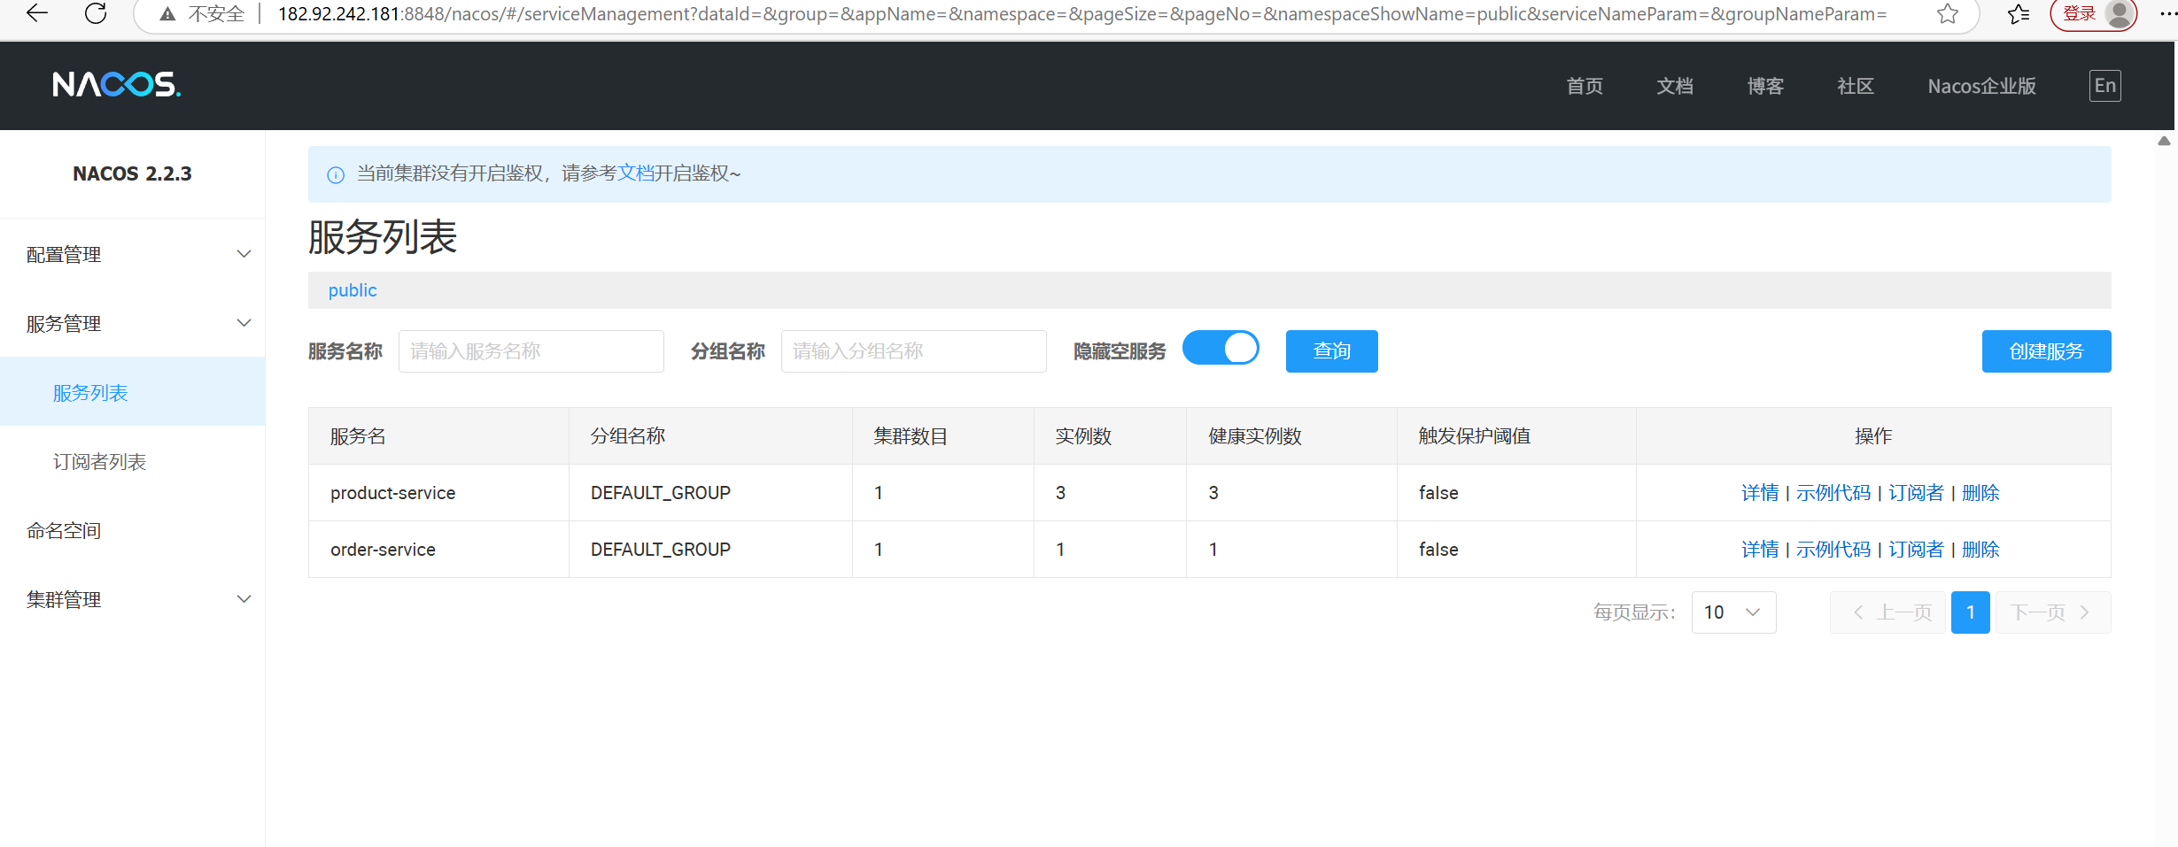Expand the 集群管理 menu chevron
Screen dimensions: 2178x847
[244, 599]
